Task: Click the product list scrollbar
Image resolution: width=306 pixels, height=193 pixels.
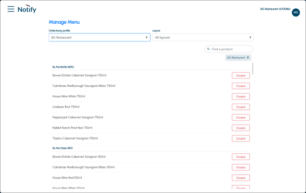Action: (253, 68)
